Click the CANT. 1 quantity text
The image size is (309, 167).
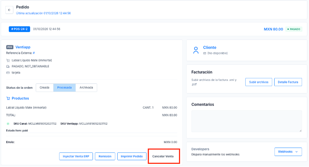pyautogui.click(x=148, y=108)
